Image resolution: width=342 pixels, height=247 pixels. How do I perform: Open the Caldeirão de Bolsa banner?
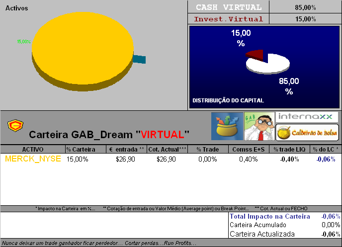click(307, 133)
